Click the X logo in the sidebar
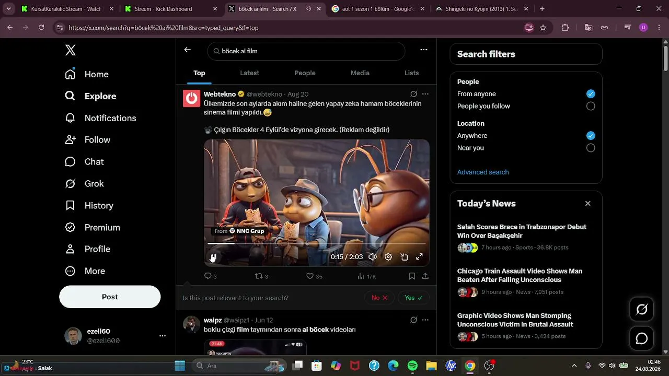Screen dimensions: 669x376 point(71,50)
